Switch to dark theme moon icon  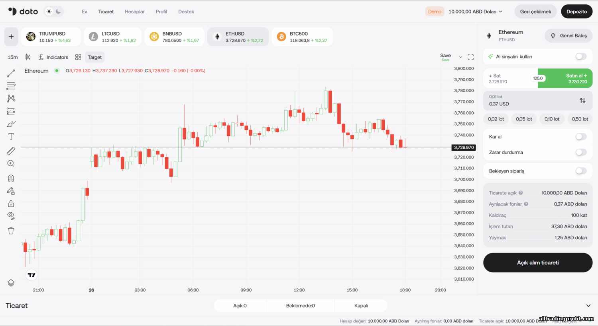coord(58,12)
